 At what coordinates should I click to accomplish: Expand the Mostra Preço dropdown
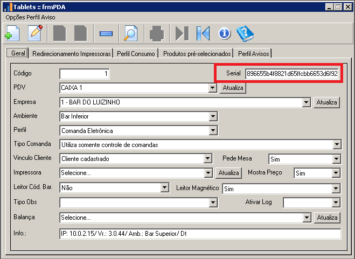tap(336, 173)
